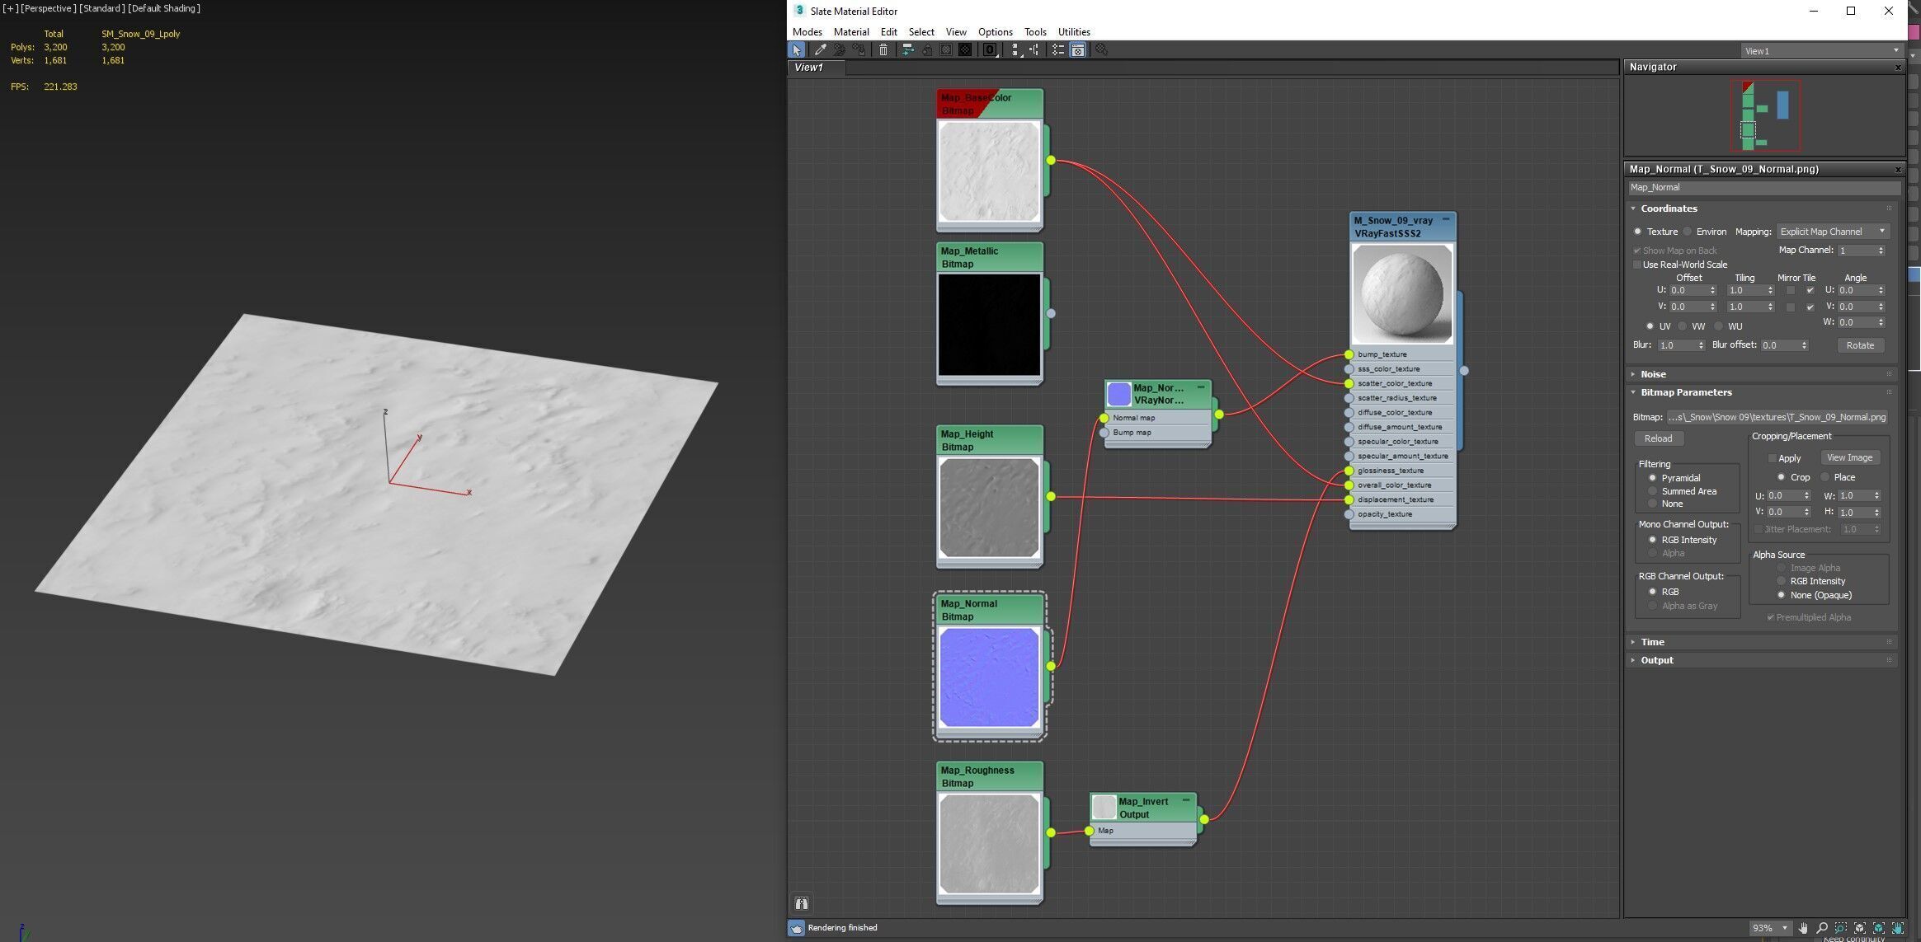Delete selected nodes with trash icon
1921x942 pixels.
pos(883,50)
